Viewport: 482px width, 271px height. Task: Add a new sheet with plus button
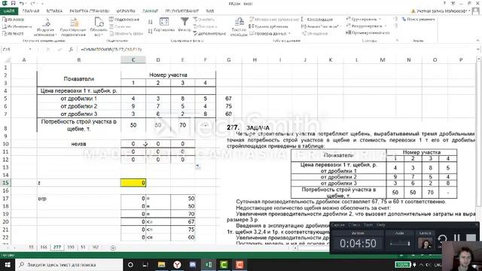113,248
